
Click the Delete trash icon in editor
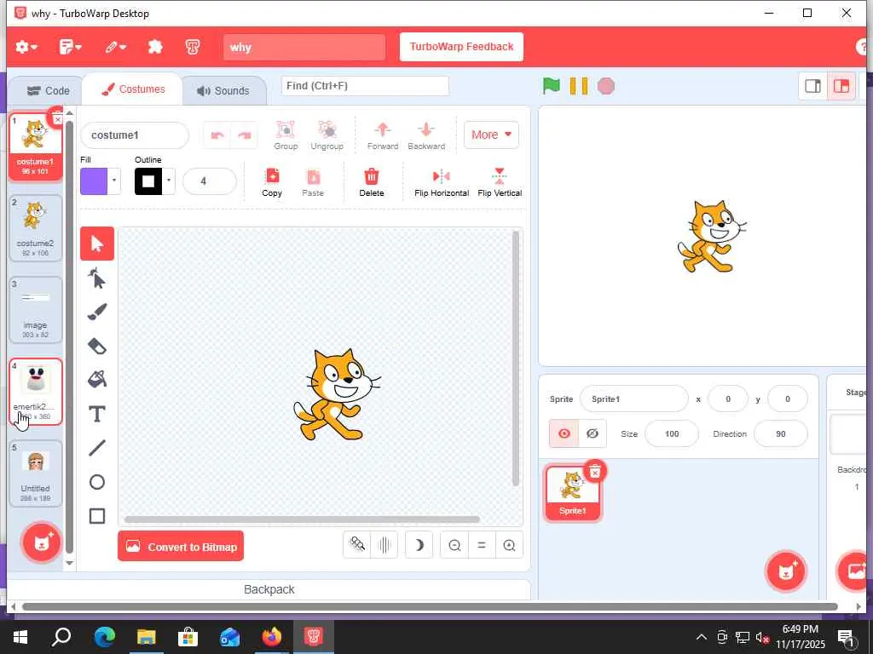coord(372,182)
